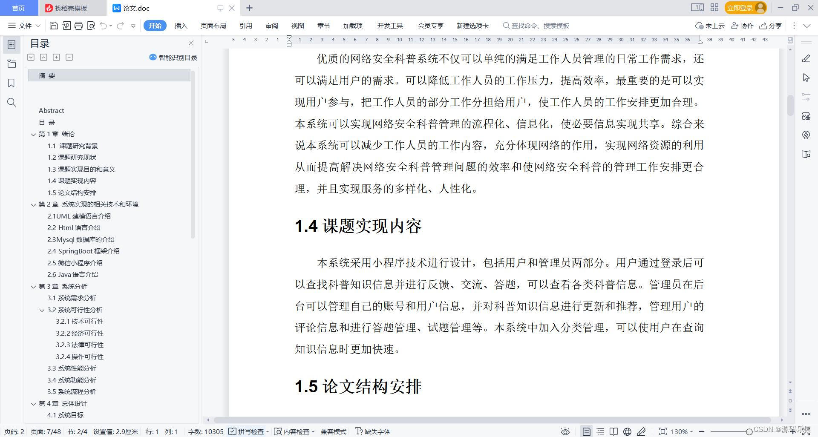Viewport: 818px width, 437px height.
Task: Click the 立即登录 login button
Action: 740,7
